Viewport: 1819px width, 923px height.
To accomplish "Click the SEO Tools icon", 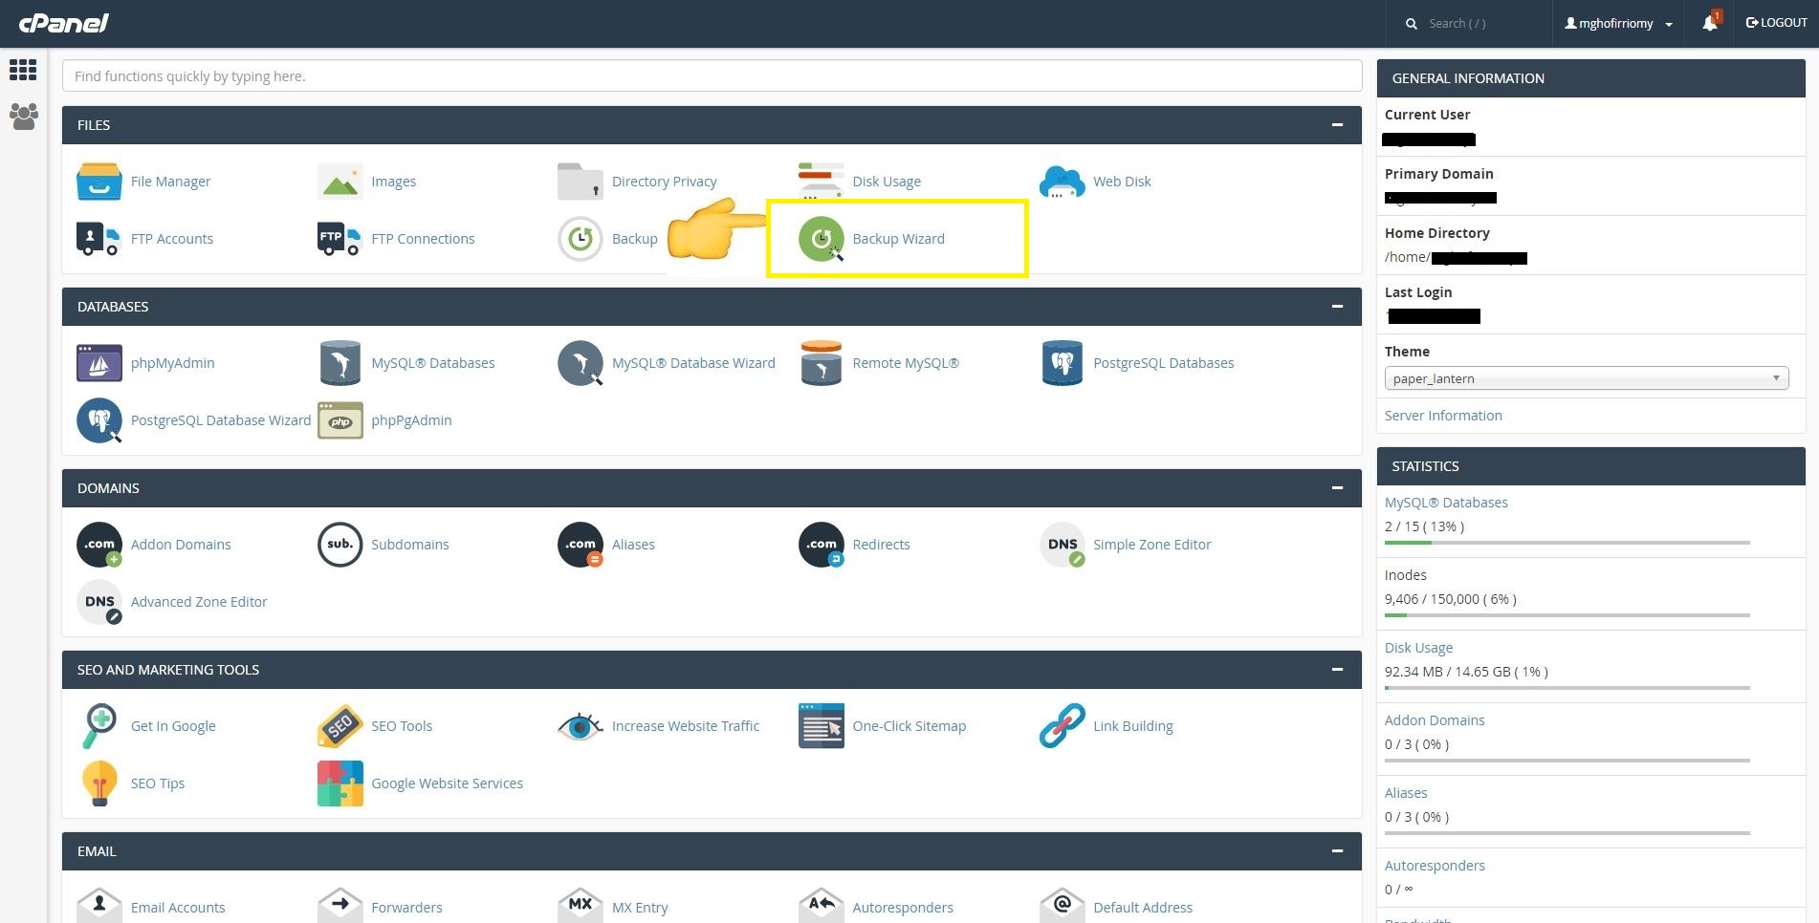I will (x=340, y=726).
